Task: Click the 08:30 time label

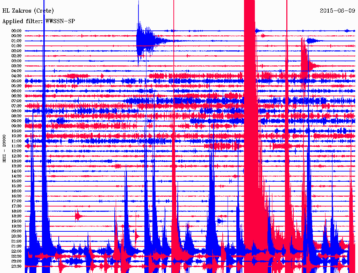Action: coord(16,116)
